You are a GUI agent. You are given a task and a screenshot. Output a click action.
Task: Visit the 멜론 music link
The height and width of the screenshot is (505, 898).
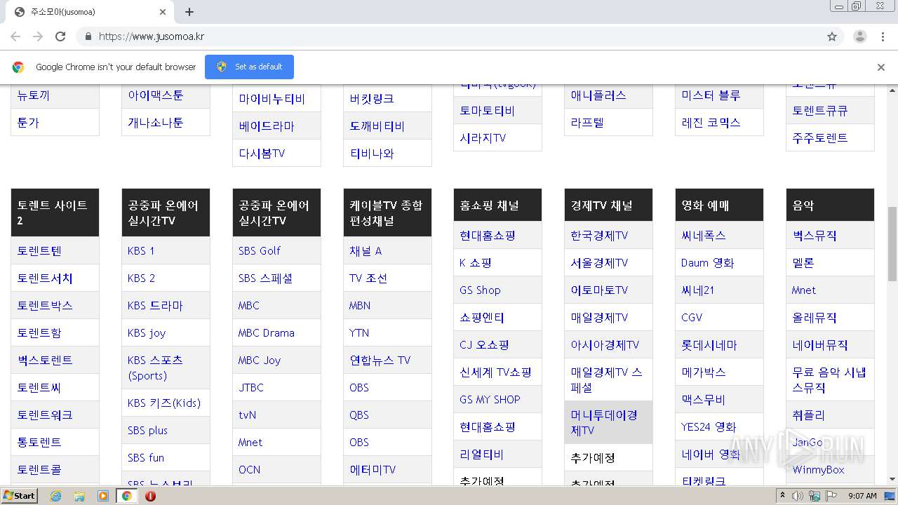(803, 263)
